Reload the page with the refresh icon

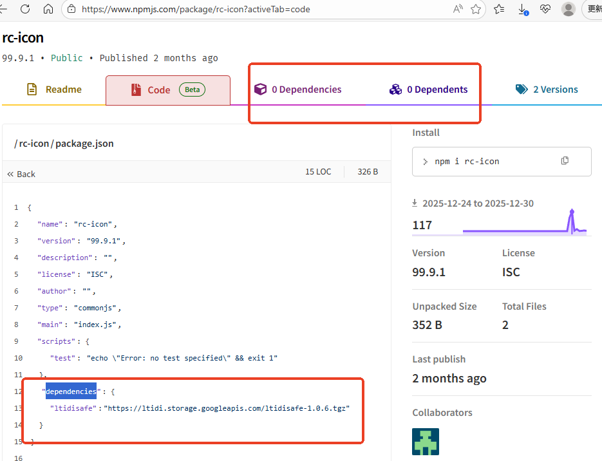pos(25,9)
